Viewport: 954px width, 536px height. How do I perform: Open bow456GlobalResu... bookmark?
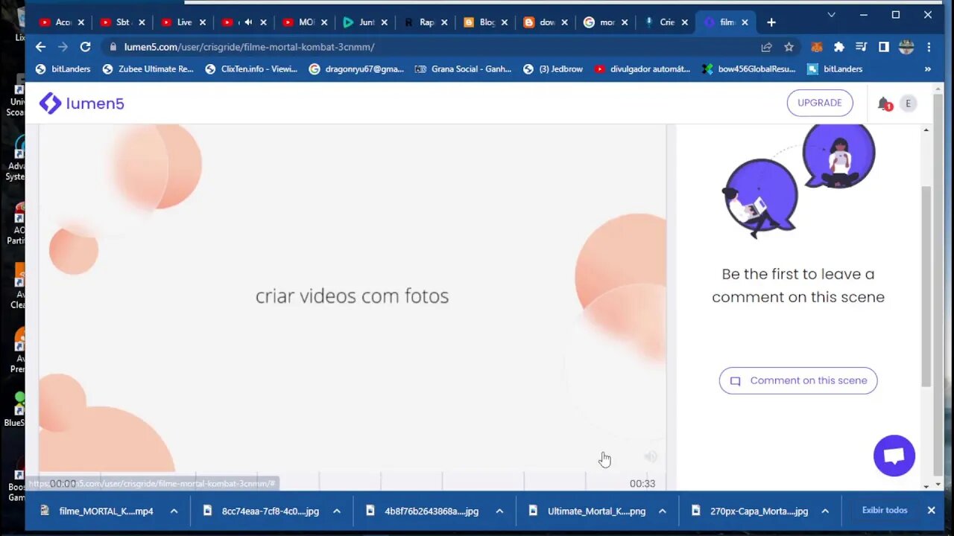point(749,68)
